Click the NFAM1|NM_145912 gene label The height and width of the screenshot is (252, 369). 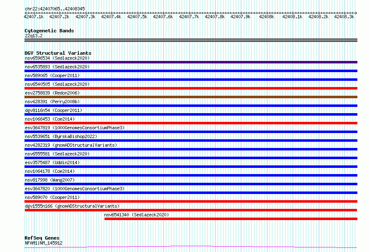coord(44,243)
